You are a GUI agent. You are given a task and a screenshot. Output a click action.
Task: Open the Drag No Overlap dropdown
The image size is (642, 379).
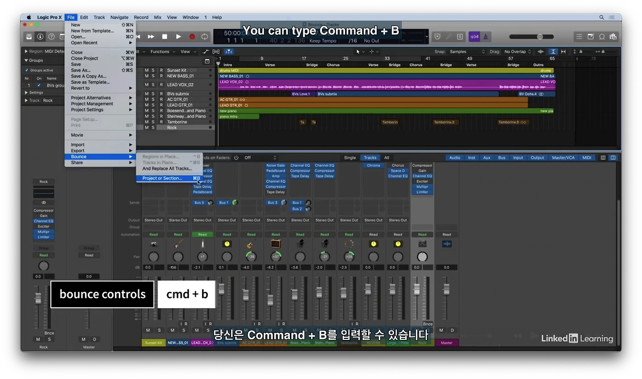(x=518, y=52)
